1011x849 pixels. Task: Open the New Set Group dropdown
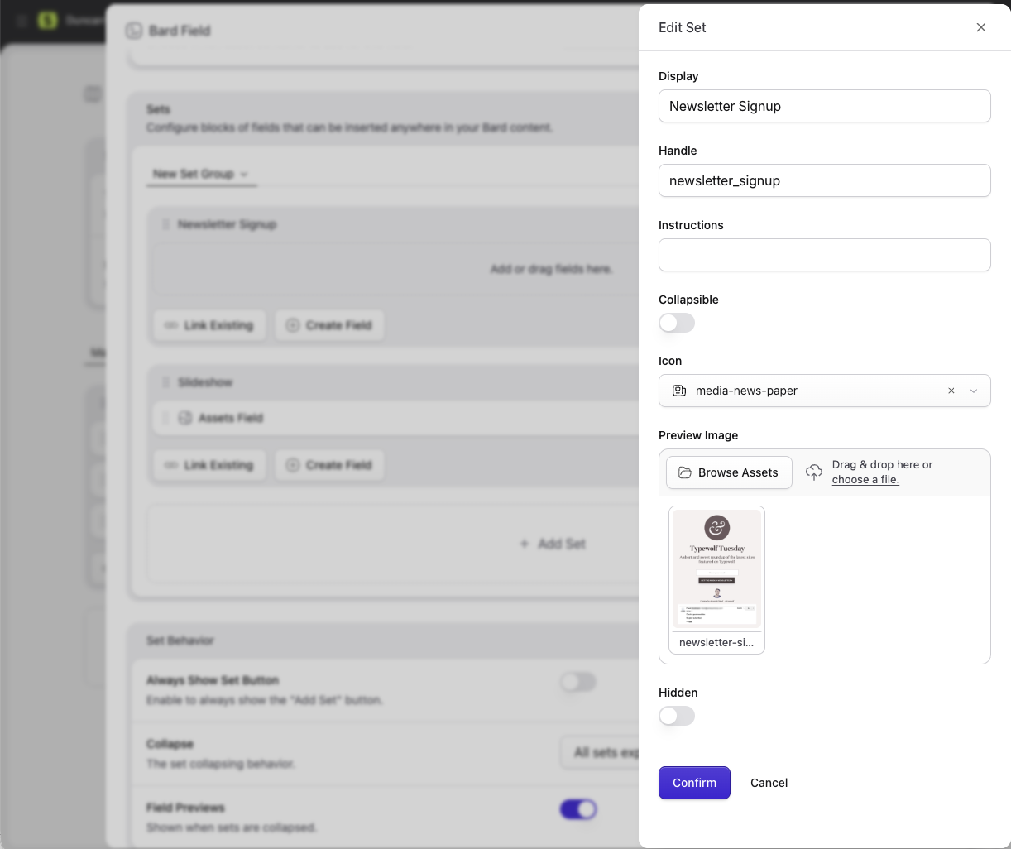200,174
